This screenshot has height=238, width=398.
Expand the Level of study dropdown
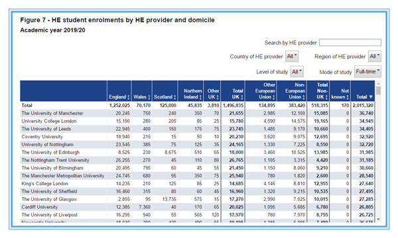point(297,71)
